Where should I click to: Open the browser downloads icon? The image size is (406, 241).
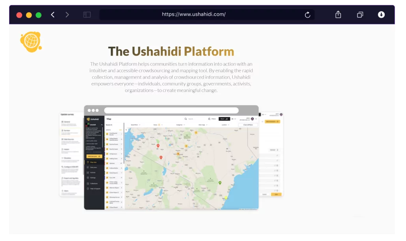tap(381, 15)
